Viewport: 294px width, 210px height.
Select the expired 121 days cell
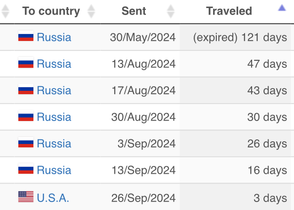pos(240,37)
